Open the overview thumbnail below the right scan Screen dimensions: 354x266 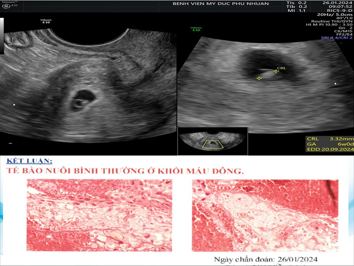click(x=212, y=141)
